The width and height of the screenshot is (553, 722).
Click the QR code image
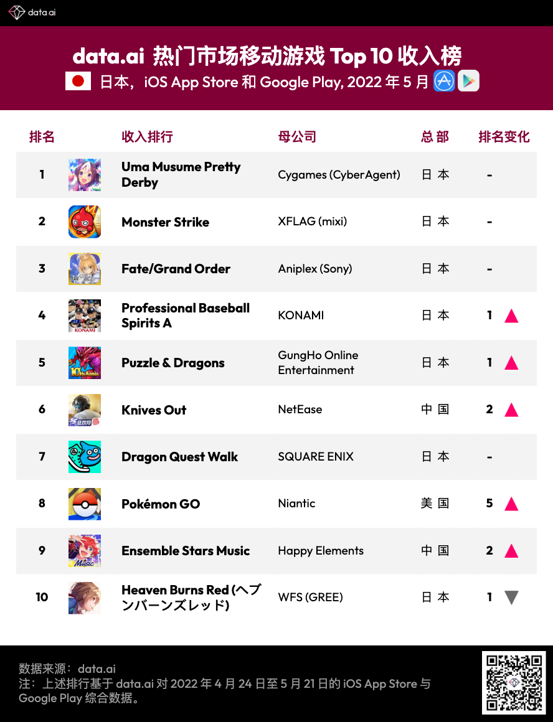[x=514, y=682]
